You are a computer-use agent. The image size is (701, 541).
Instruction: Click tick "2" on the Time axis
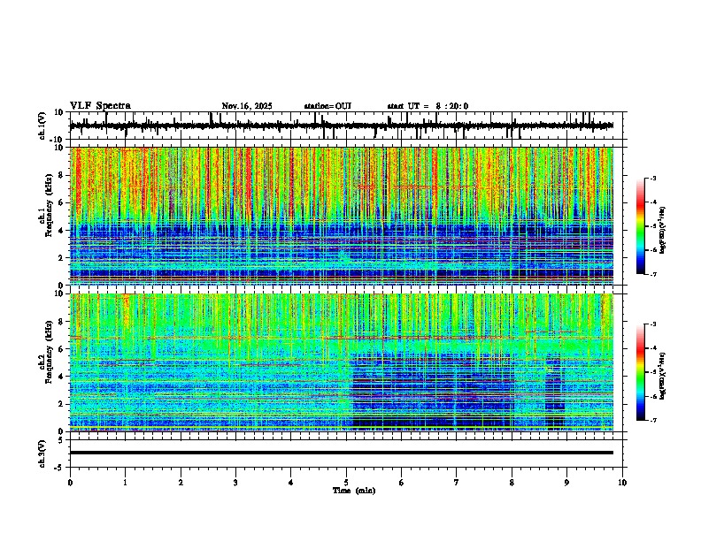pyautogui.click(x=181, y=483)
